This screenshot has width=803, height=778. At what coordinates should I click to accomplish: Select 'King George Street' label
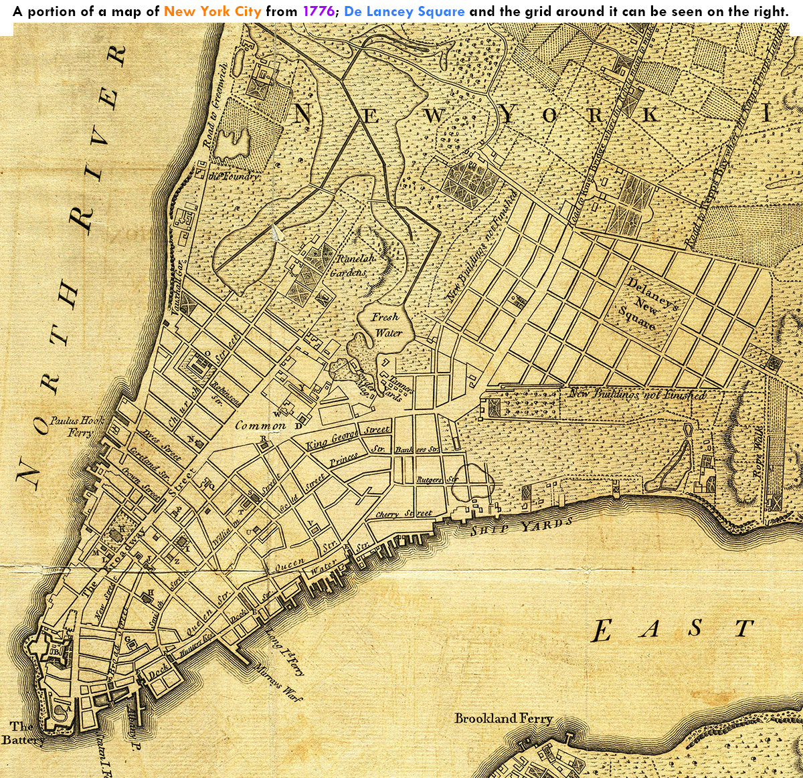[x=348, y=438]
